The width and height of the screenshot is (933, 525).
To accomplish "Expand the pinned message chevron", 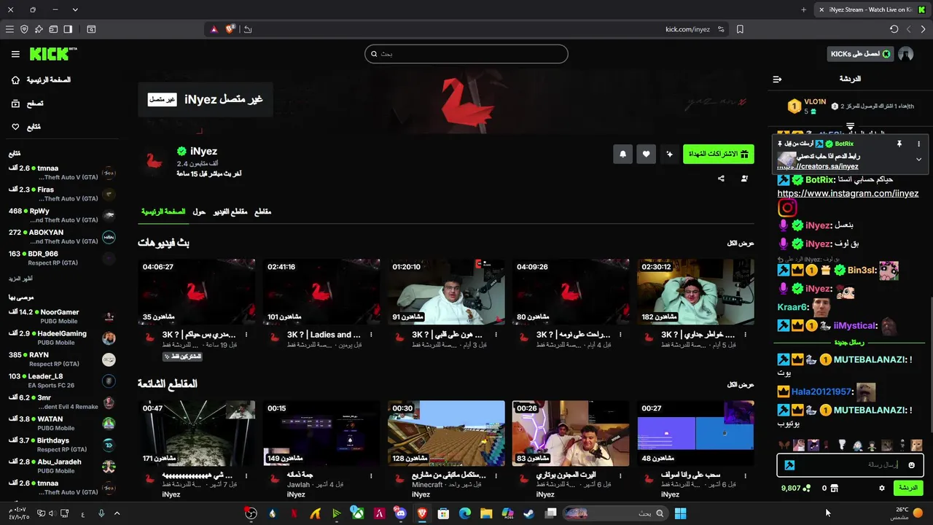I will click(x=918, y=159).
